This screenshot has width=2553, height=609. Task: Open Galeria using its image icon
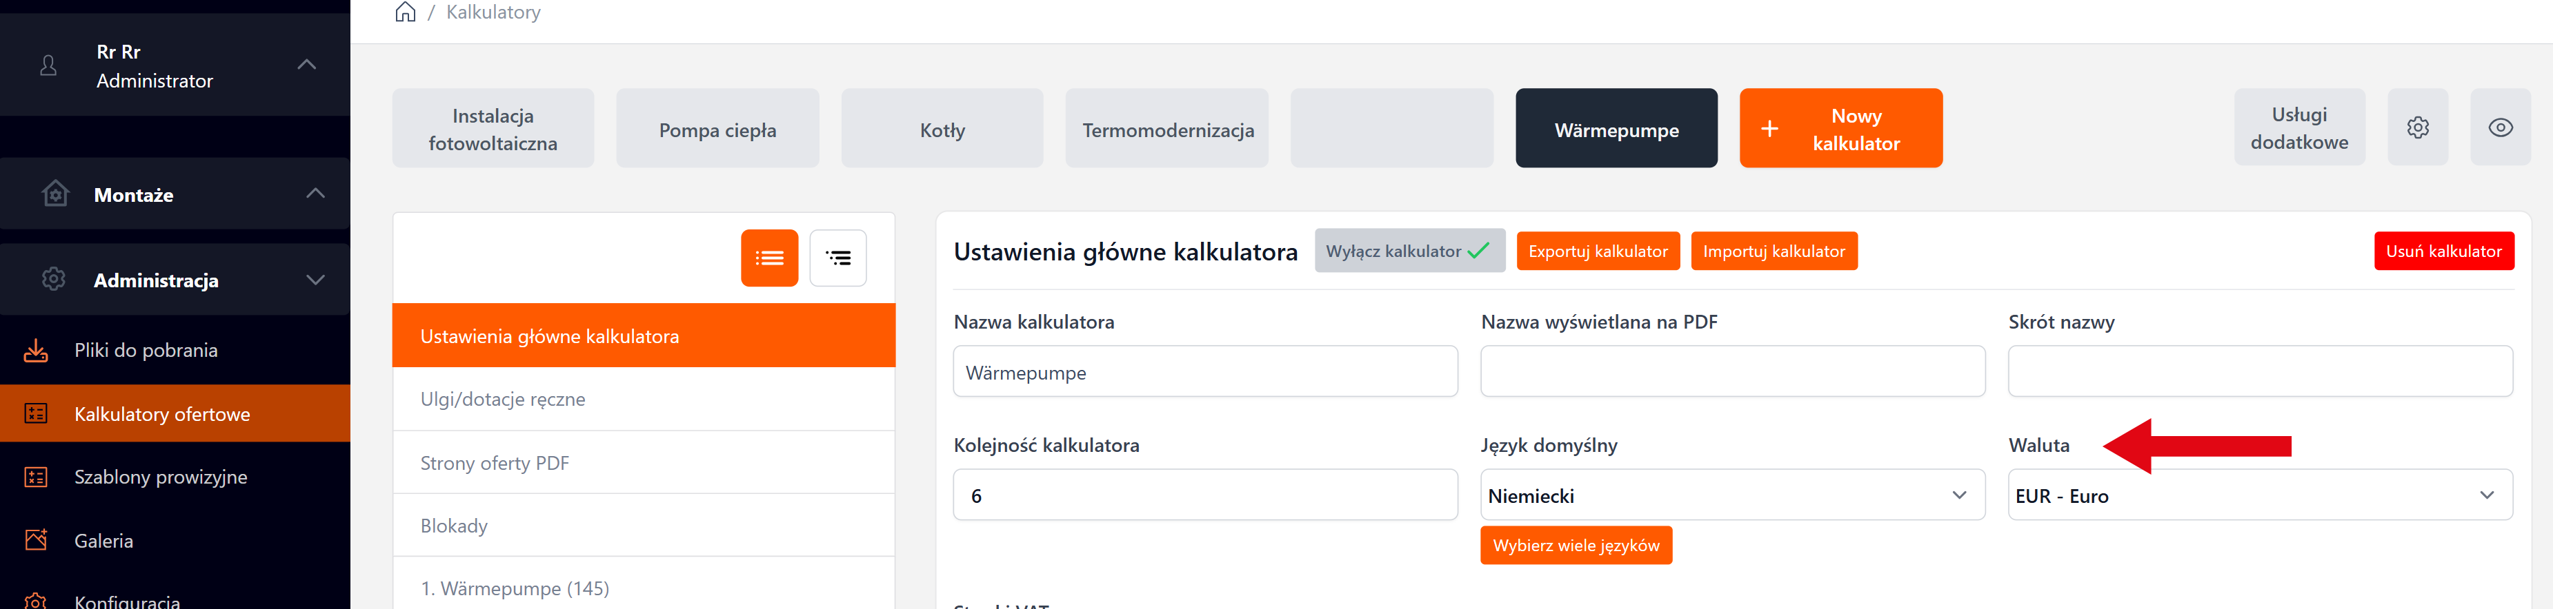coord(36,539)
